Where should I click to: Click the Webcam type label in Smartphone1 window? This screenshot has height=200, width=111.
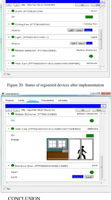pos(93,129)
